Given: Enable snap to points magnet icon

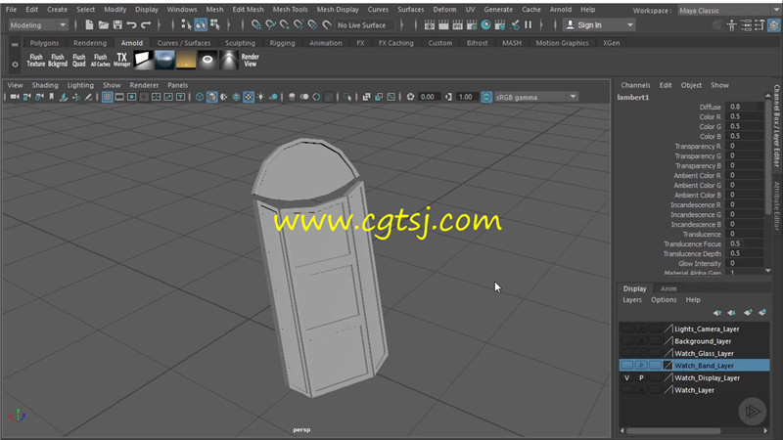Looking at the screenshot, I should click(284, 24).
